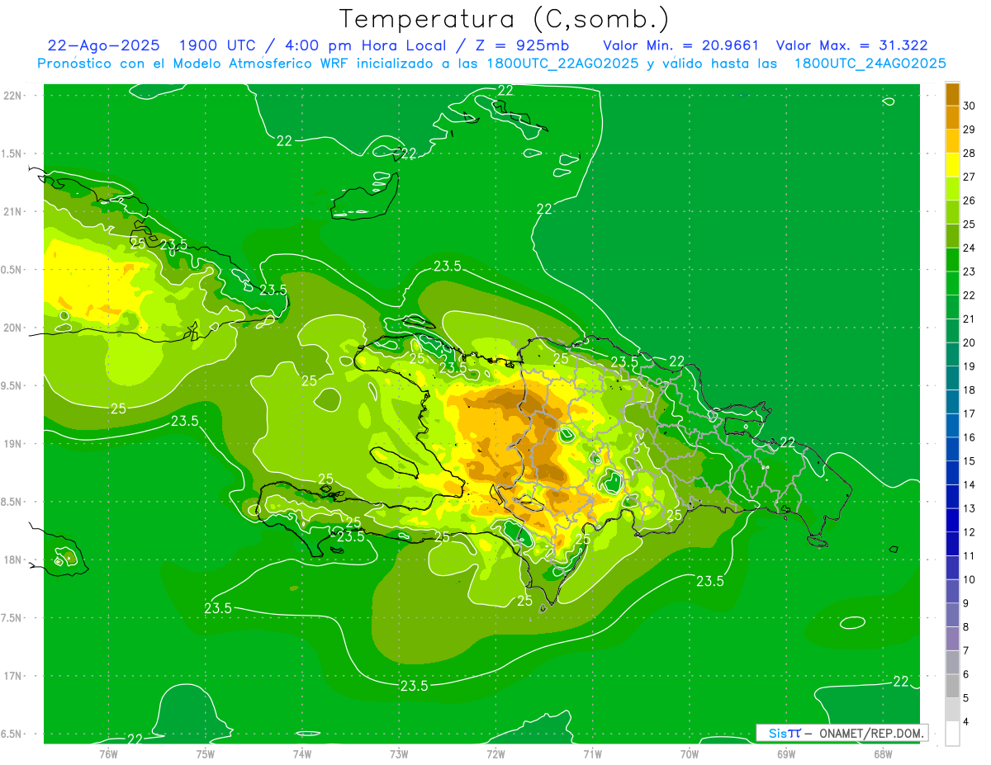Viewport: 991px width, 765px height.
Task: Click the "68W" longitude axis label
Action: pyautogui.click(x=882, y=753)
